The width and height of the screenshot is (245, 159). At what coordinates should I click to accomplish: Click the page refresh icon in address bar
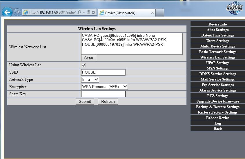tap(93, 12)
